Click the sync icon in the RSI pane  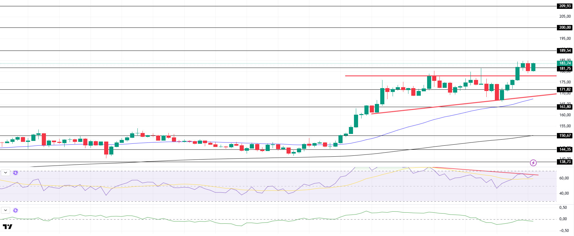click(x=16, y=173)
